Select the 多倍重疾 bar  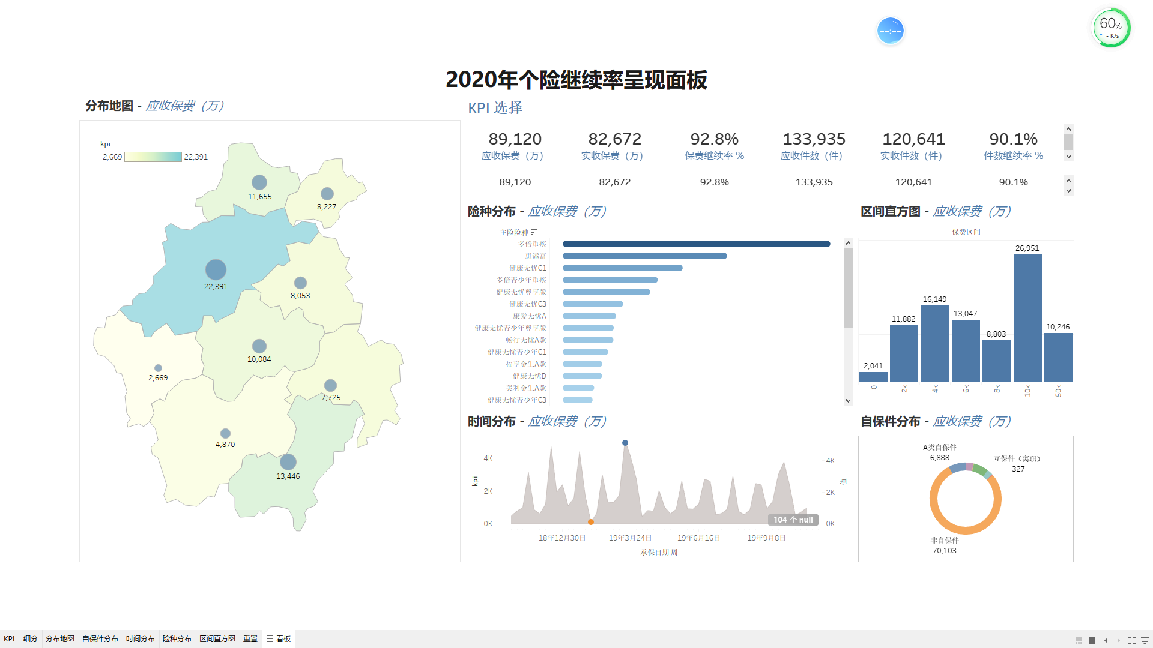coord(697,244)
